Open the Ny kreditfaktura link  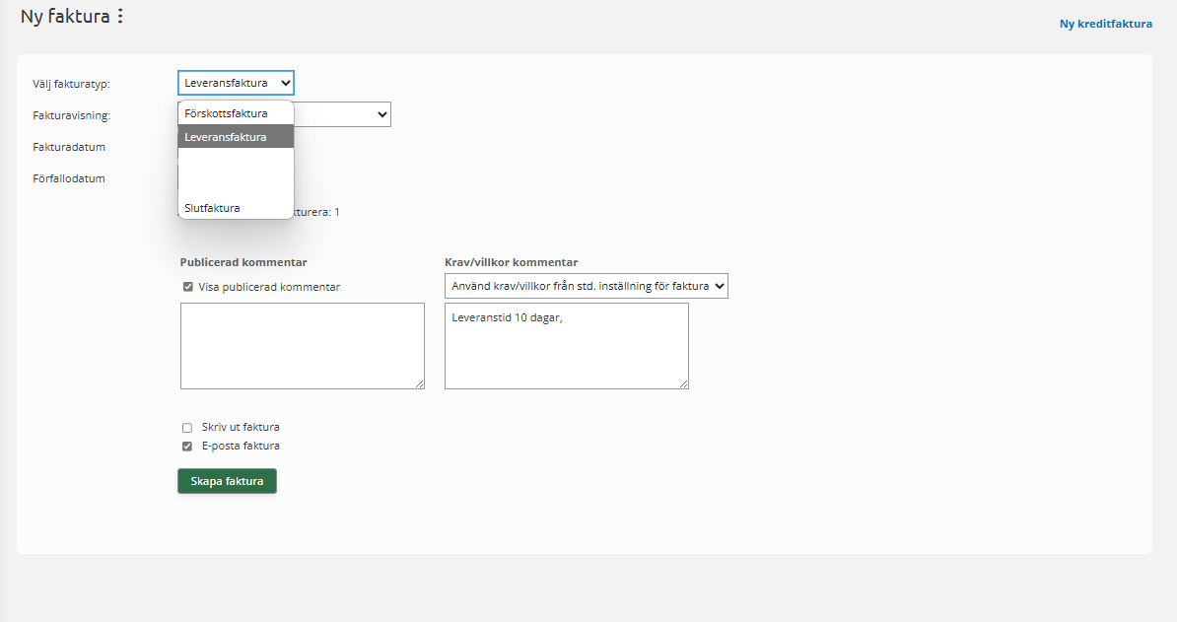(1105, 24)
